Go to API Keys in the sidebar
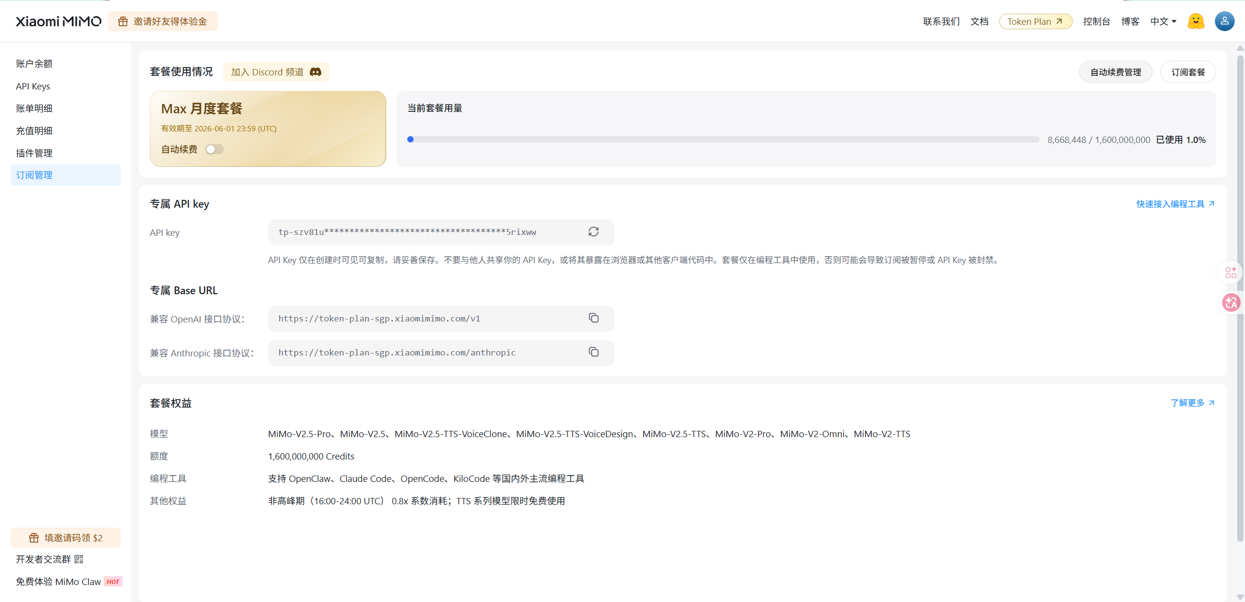Viewport: 1245px width, 602px height. (x=66, y=86)
